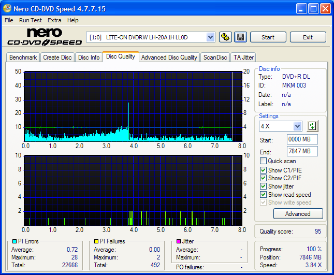Open the File menu
The image size is (334, 275).
[9, 20]
